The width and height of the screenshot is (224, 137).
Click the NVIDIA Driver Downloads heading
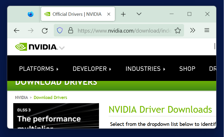click(160, 110)
